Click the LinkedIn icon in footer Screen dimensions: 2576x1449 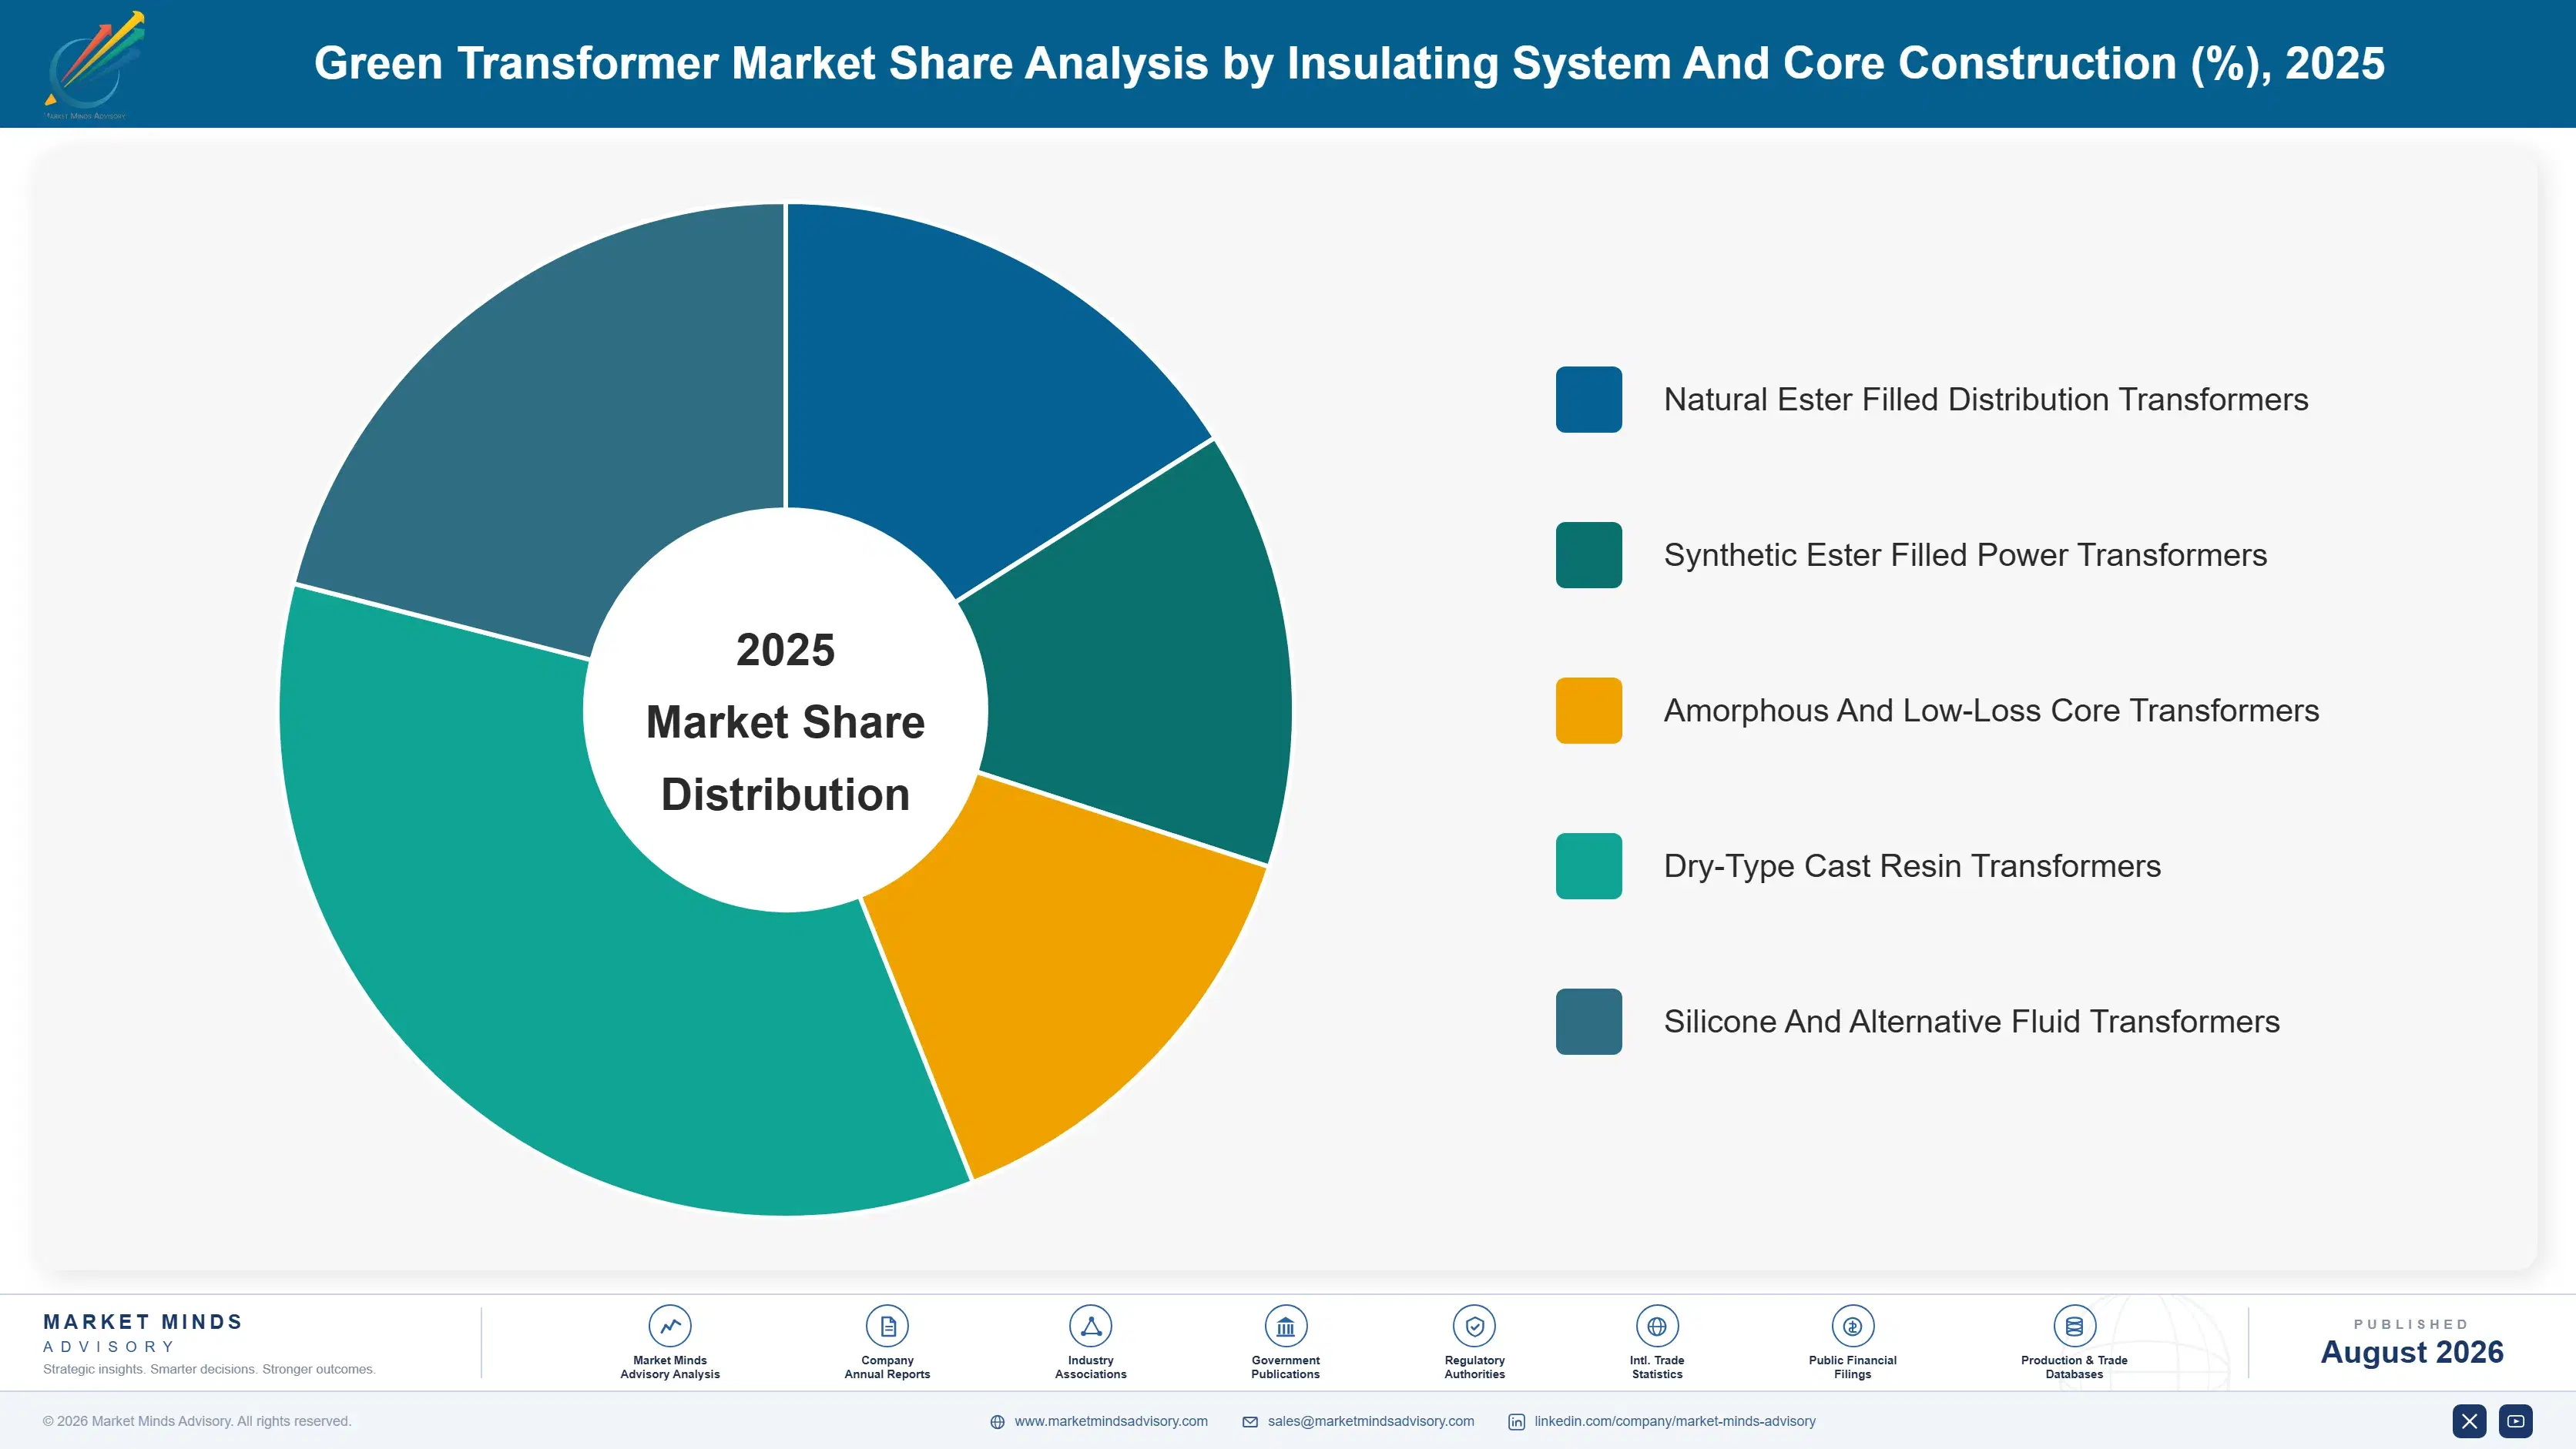pos(1517,1422)
